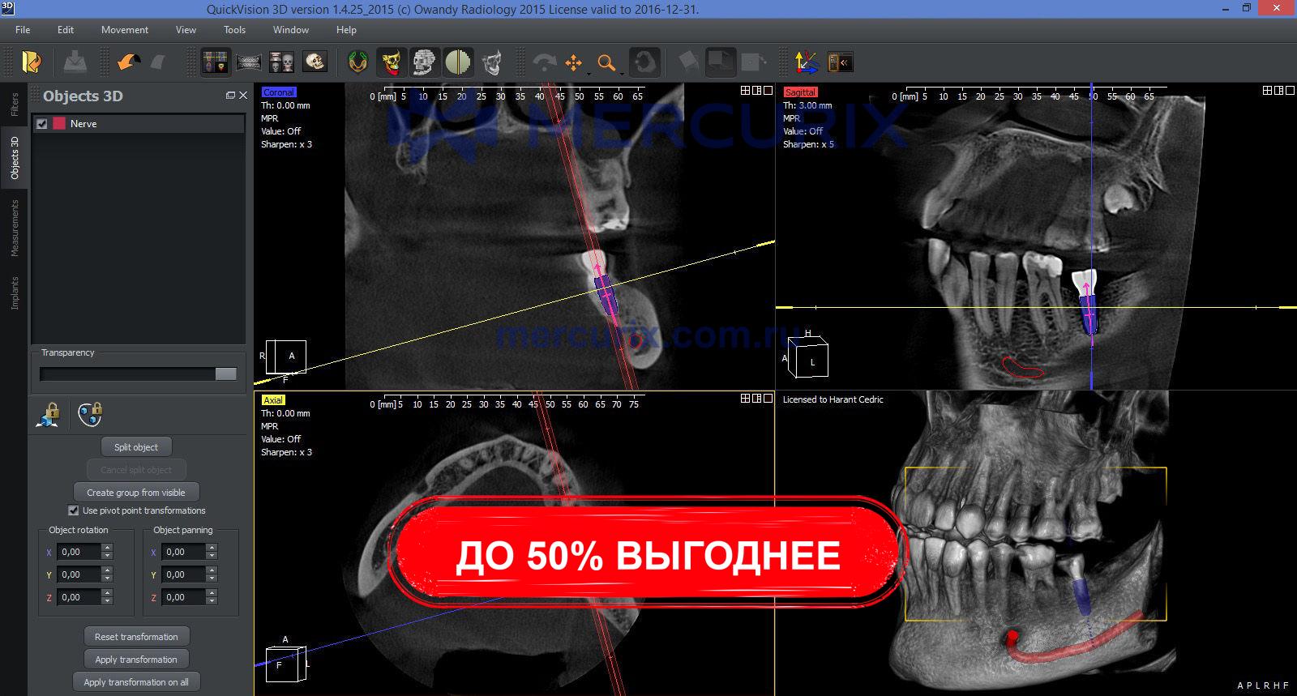Maximize the Sagittal view pane
The width and height of the screenshot is (1297, 696).
1290,91
